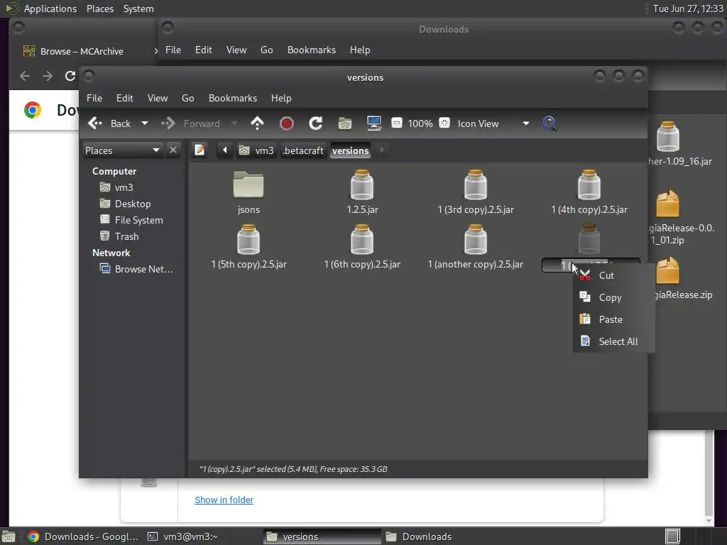The image size is (727, 545).
Task: Click the versions path button
Action: [350, 150]
